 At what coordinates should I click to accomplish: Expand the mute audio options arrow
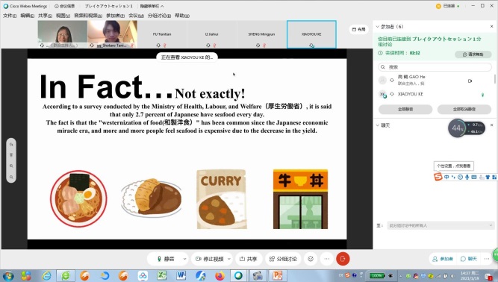coord(184,259)
